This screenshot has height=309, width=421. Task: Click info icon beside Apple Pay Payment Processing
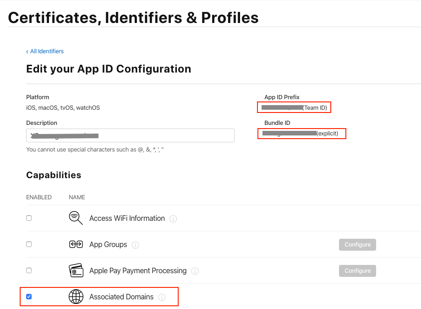point(195,271)
